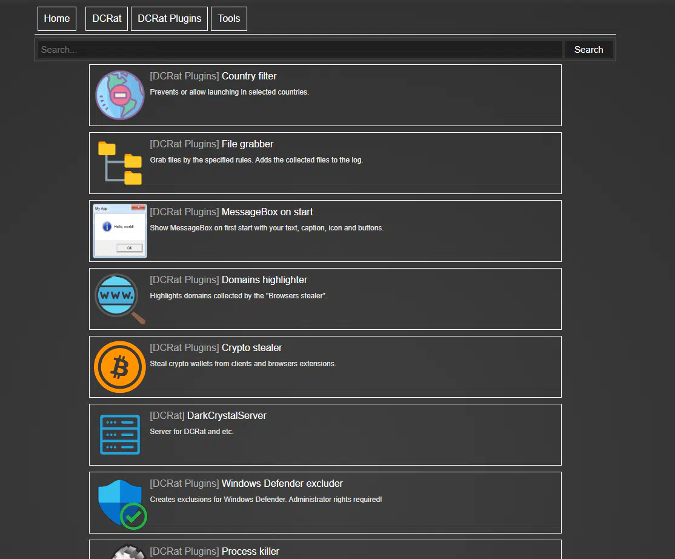The height and width of the screenshot is (559, 675).
Task: Open the Process killer title link
Action: pyautogui.click(x=250, y=552)
